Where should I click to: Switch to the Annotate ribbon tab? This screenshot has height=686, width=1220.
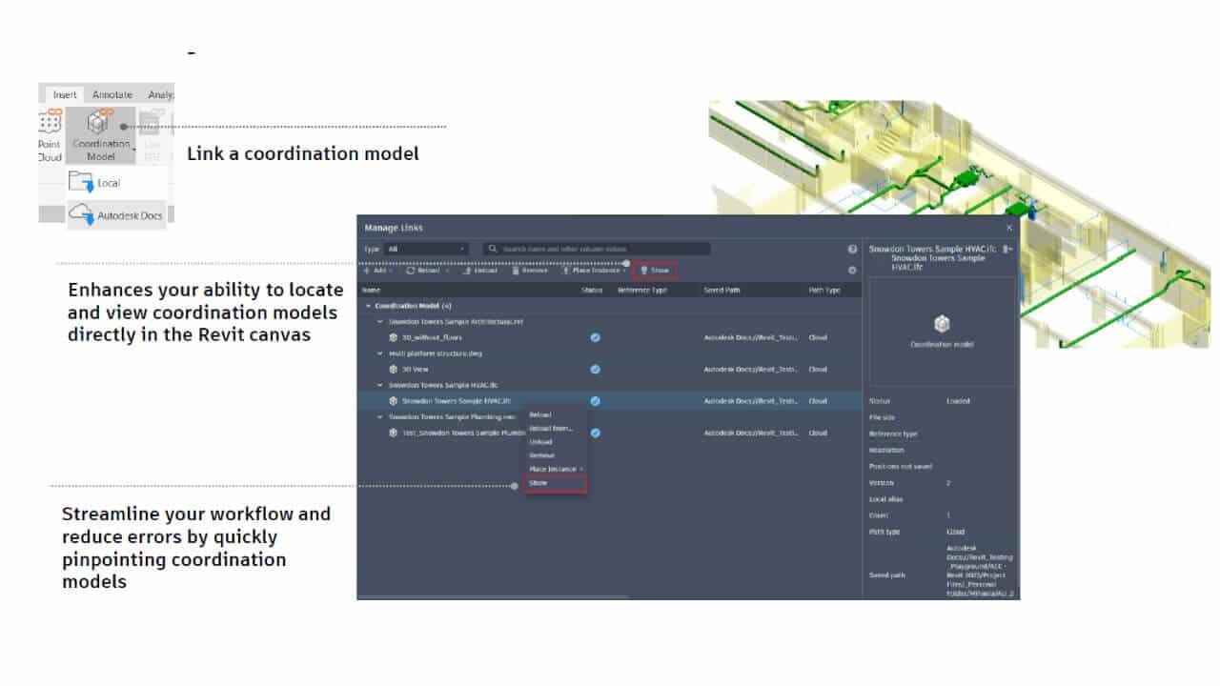tap(112, 95)
